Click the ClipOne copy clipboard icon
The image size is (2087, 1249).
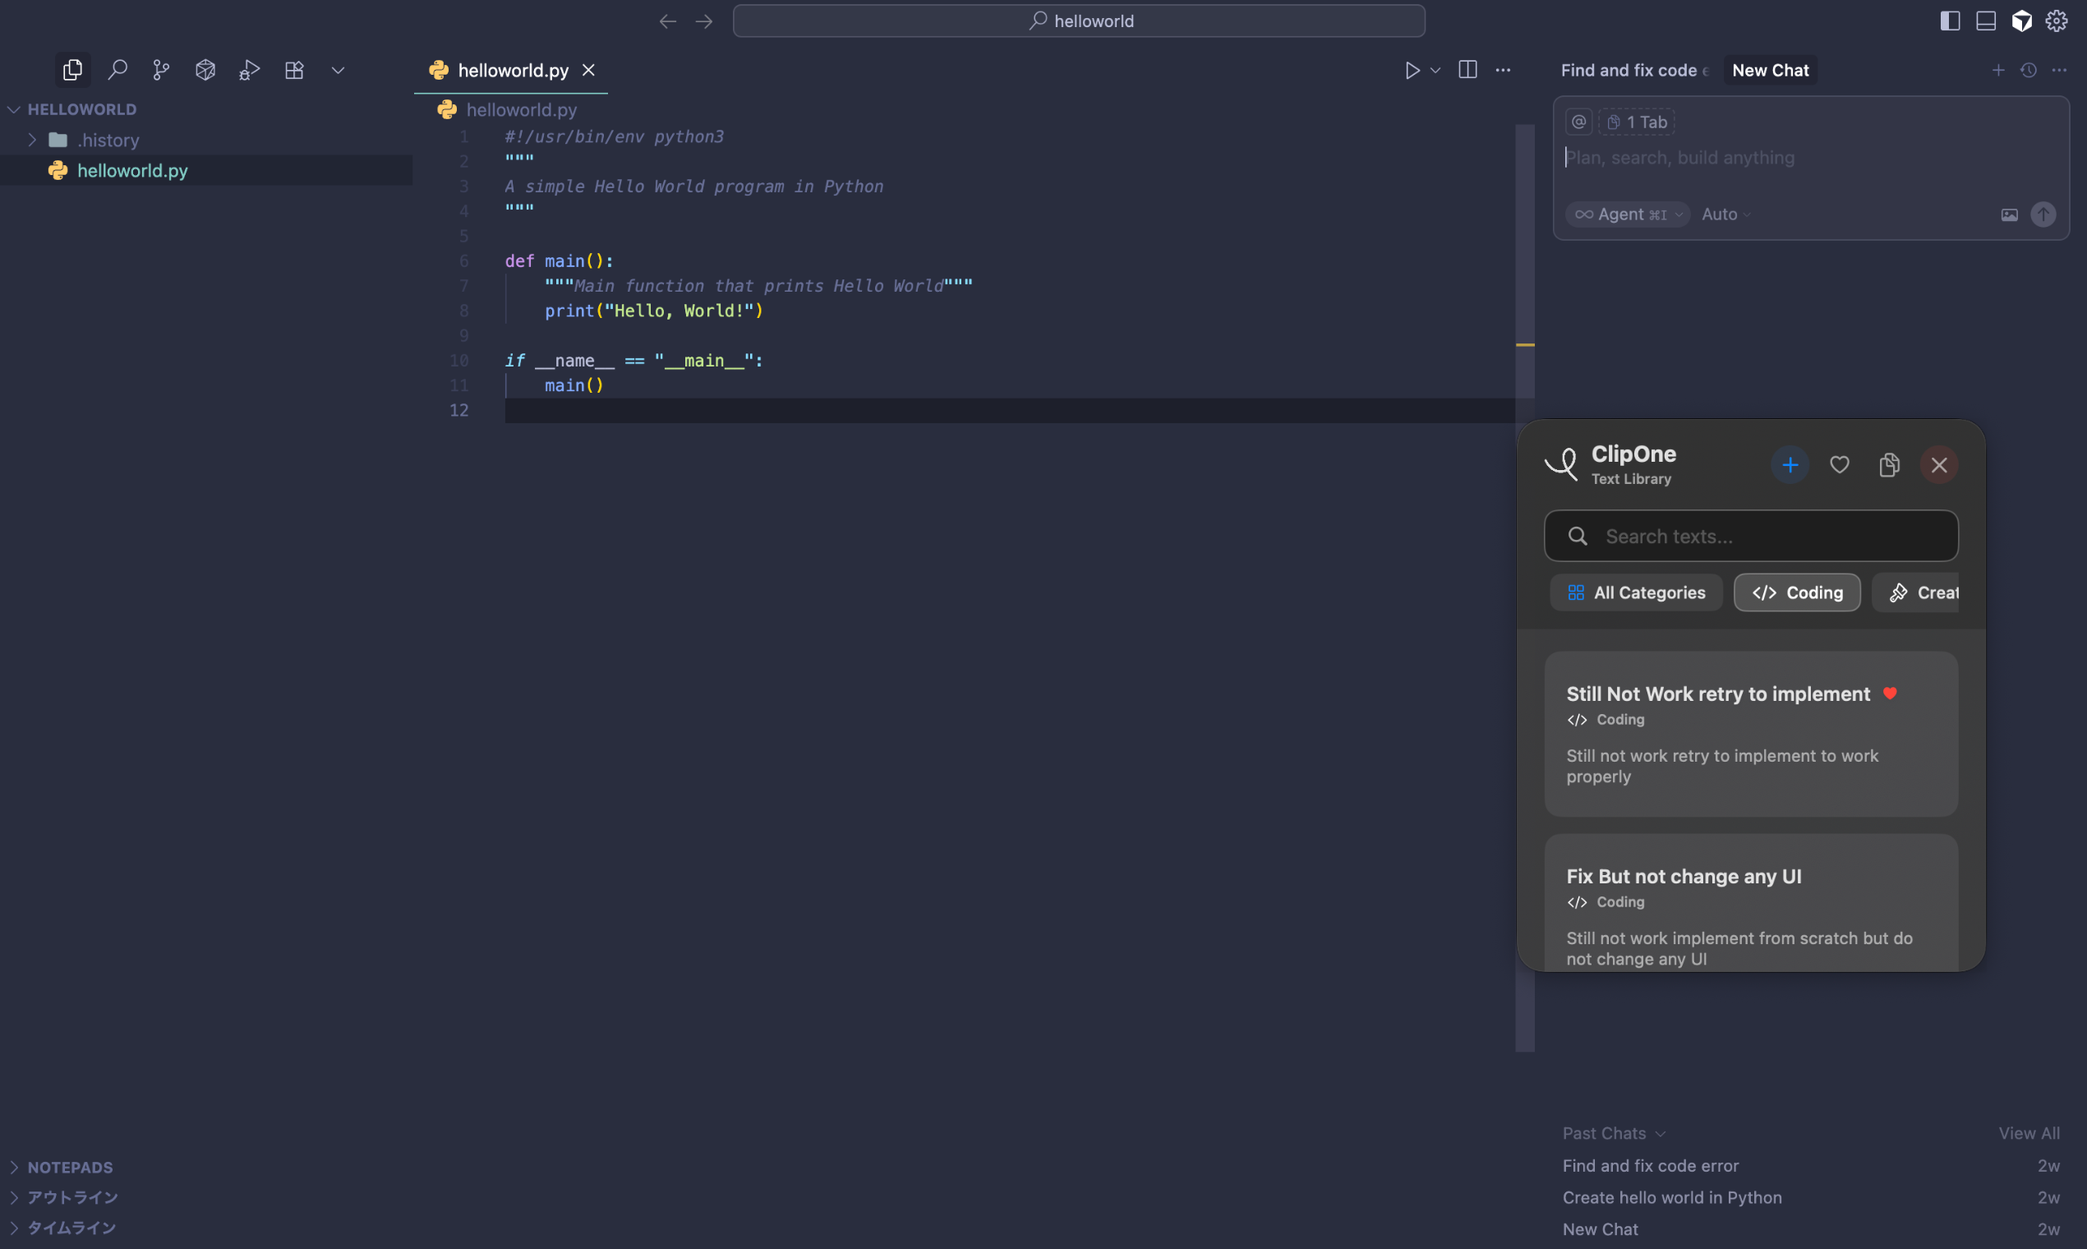pos(1889,464)
